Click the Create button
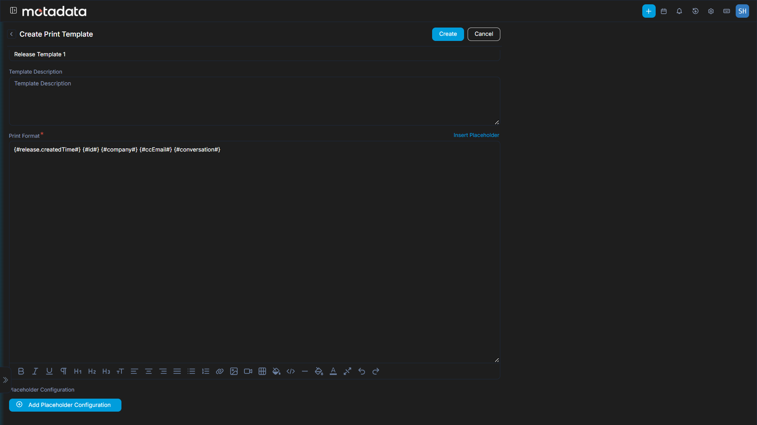The height and width of the screenshot is (425, 757). (x=448, y=34)
